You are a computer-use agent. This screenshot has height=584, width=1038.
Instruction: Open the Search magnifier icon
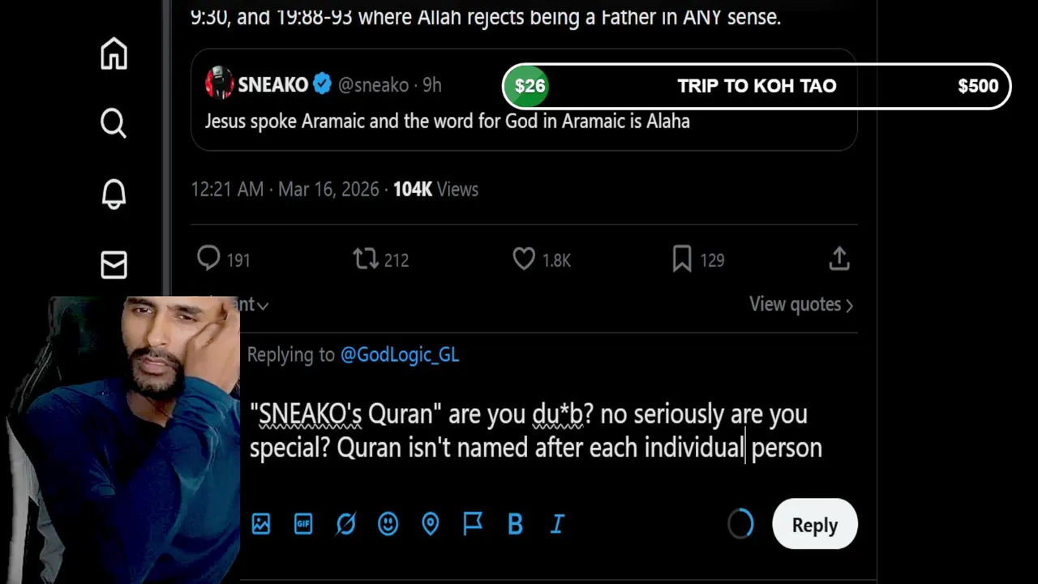tap(114, 123)
